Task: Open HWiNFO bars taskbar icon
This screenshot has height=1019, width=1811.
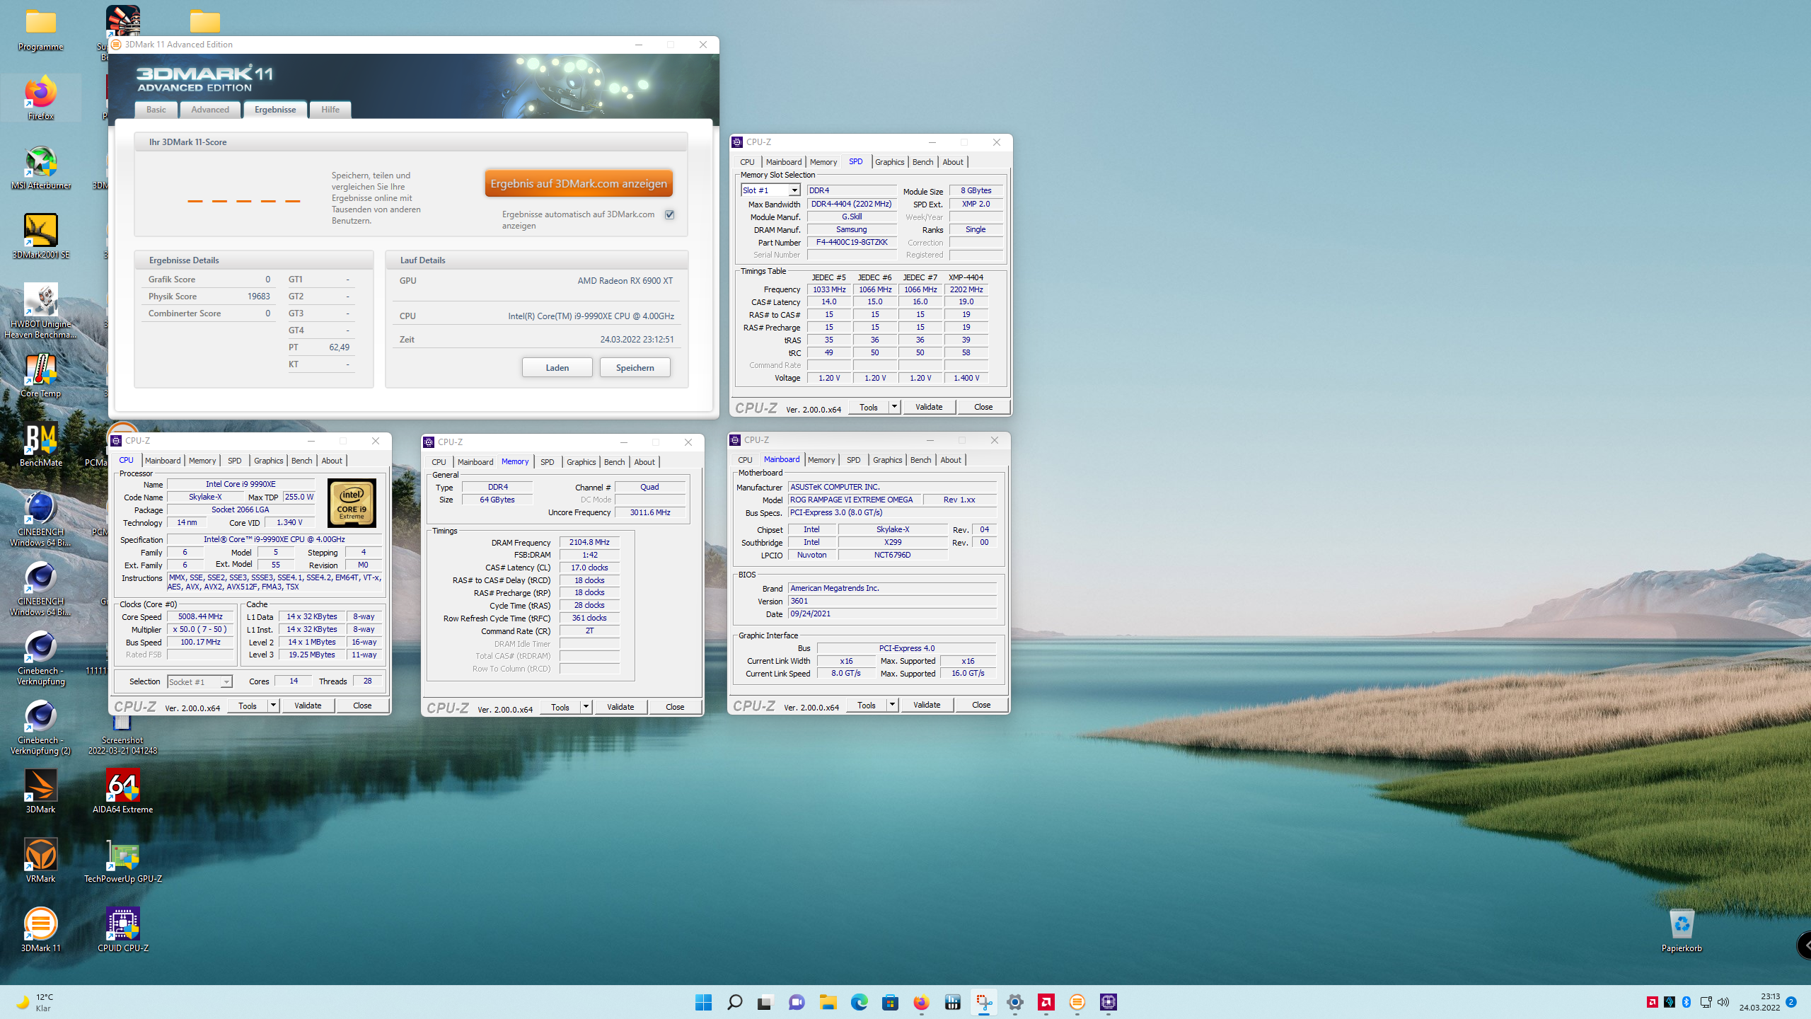Action: 952,1002
